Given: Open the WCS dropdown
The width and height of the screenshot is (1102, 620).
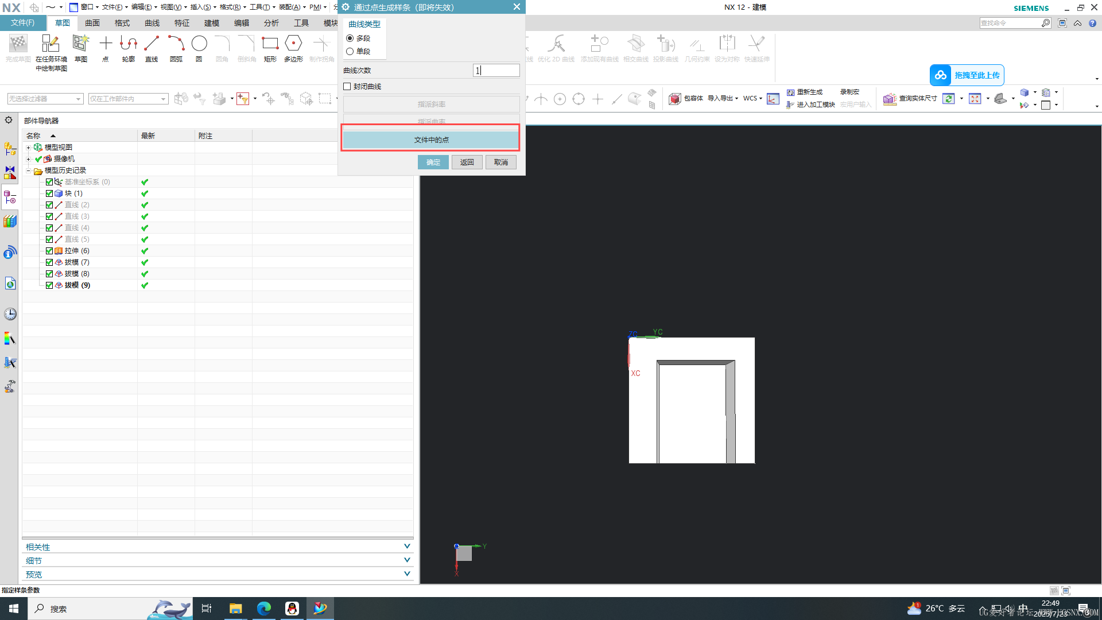Looking at the screenshot, I should 752,99.
